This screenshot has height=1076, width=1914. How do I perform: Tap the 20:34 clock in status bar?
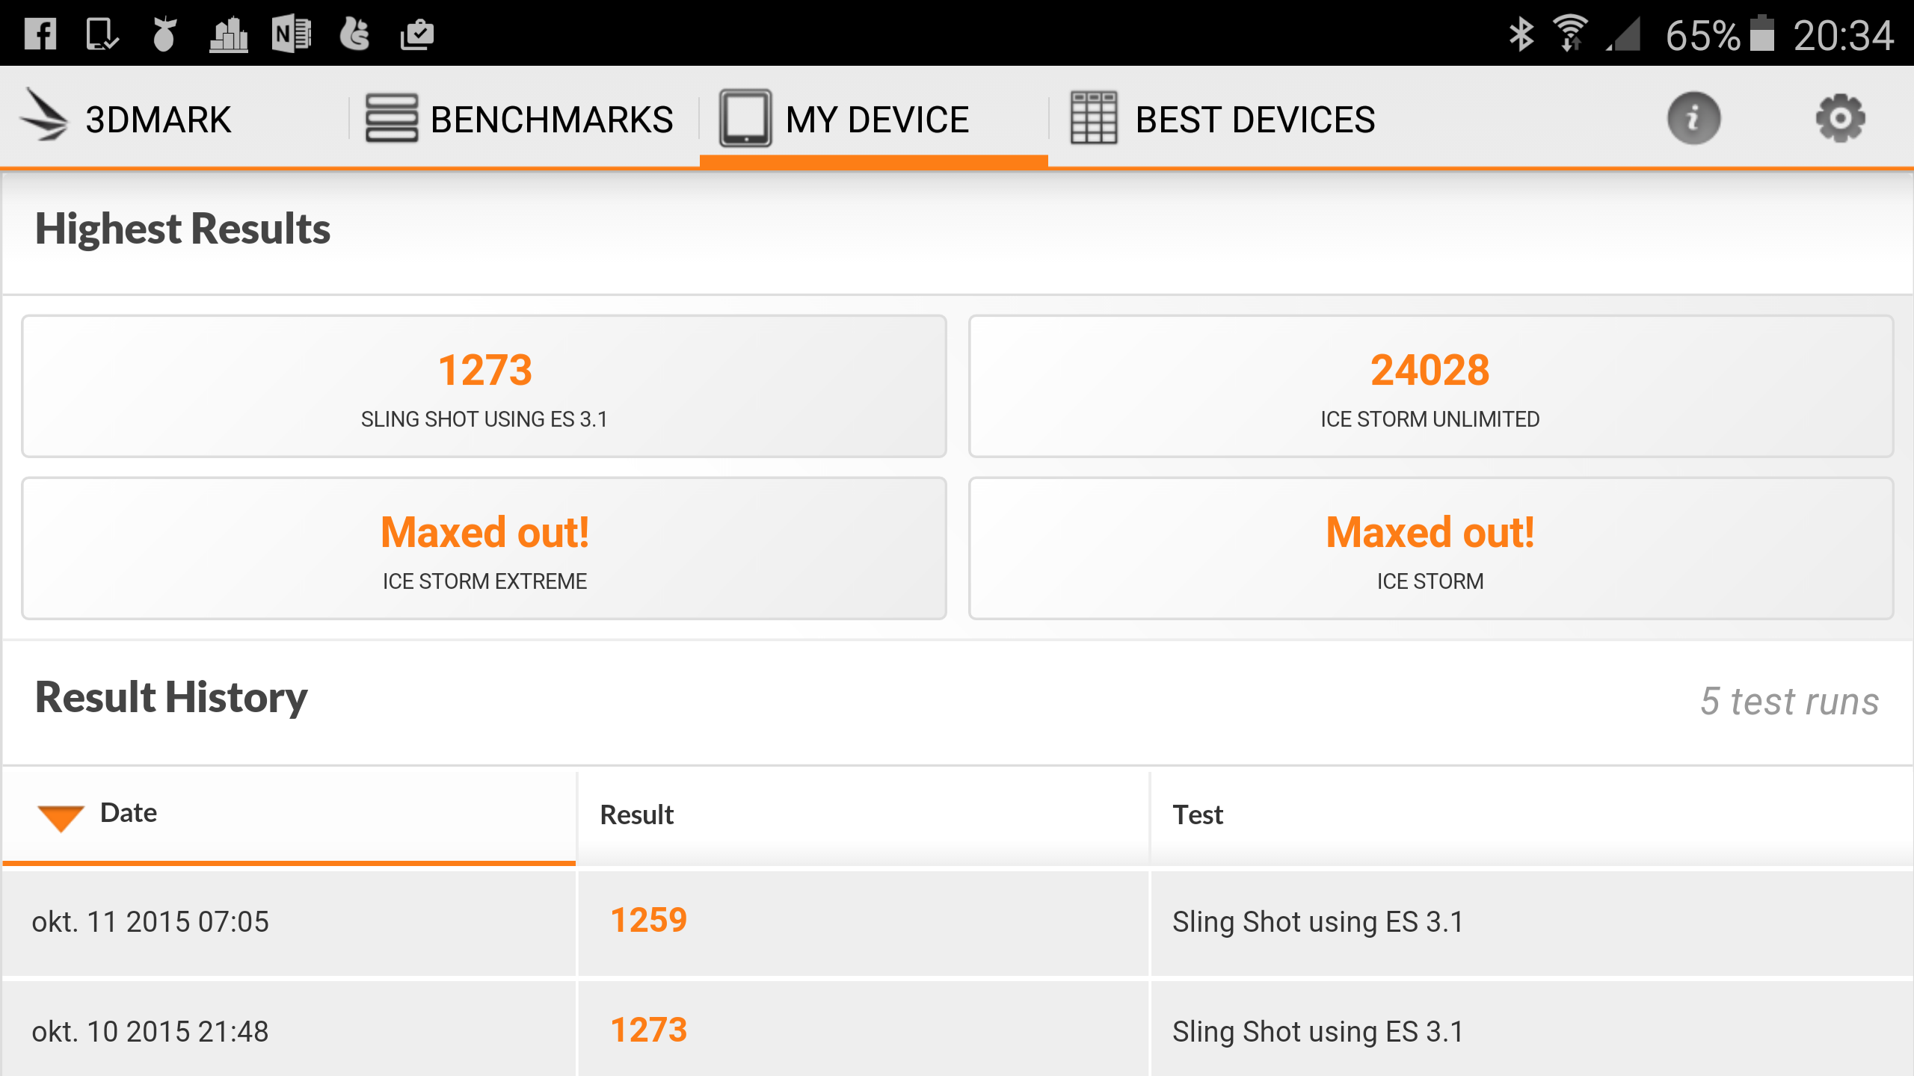1843,34
